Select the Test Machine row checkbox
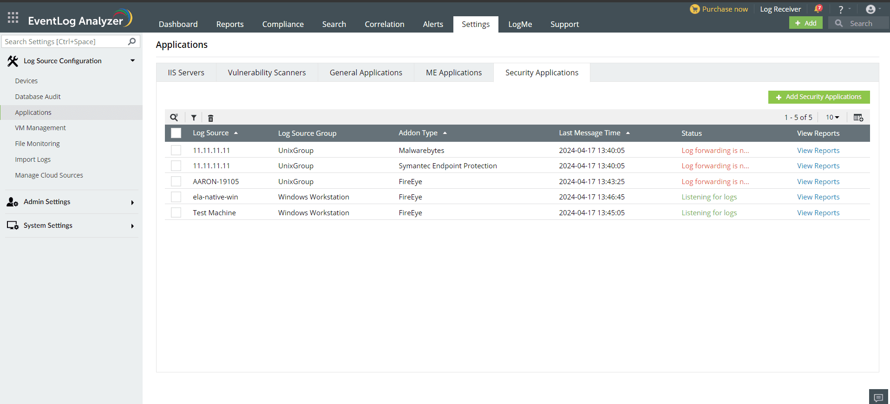 point(176,212)
